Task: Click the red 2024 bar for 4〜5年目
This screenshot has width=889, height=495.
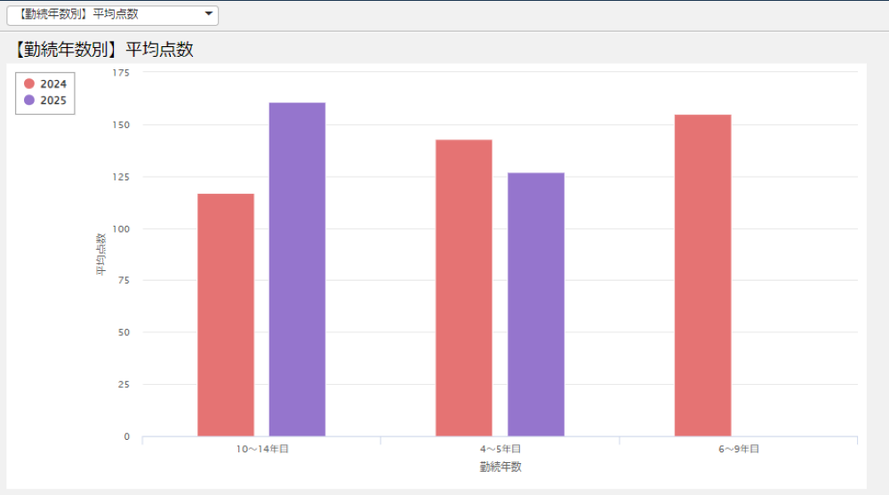Action: tap(463, 288)
